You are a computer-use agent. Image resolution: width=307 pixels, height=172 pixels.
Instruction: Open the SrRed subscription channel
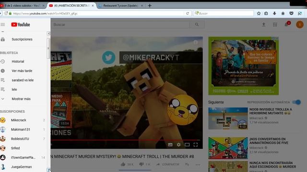[x=15, y=148]
